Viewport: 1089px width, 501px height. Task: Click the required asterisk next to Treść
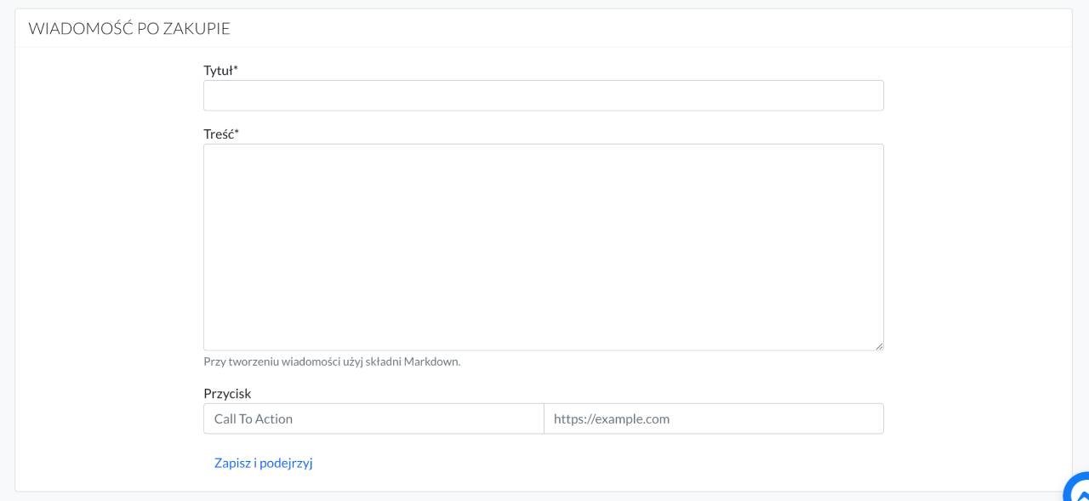point(237,133)
